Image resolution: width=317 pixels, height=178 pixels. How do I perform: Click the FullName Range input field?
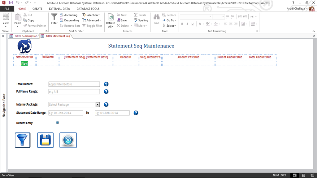74,92
